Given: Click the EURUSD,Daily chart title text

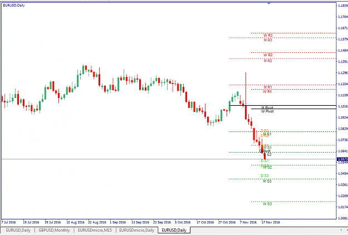Looking at the screenshot, I should click(14, 6).
